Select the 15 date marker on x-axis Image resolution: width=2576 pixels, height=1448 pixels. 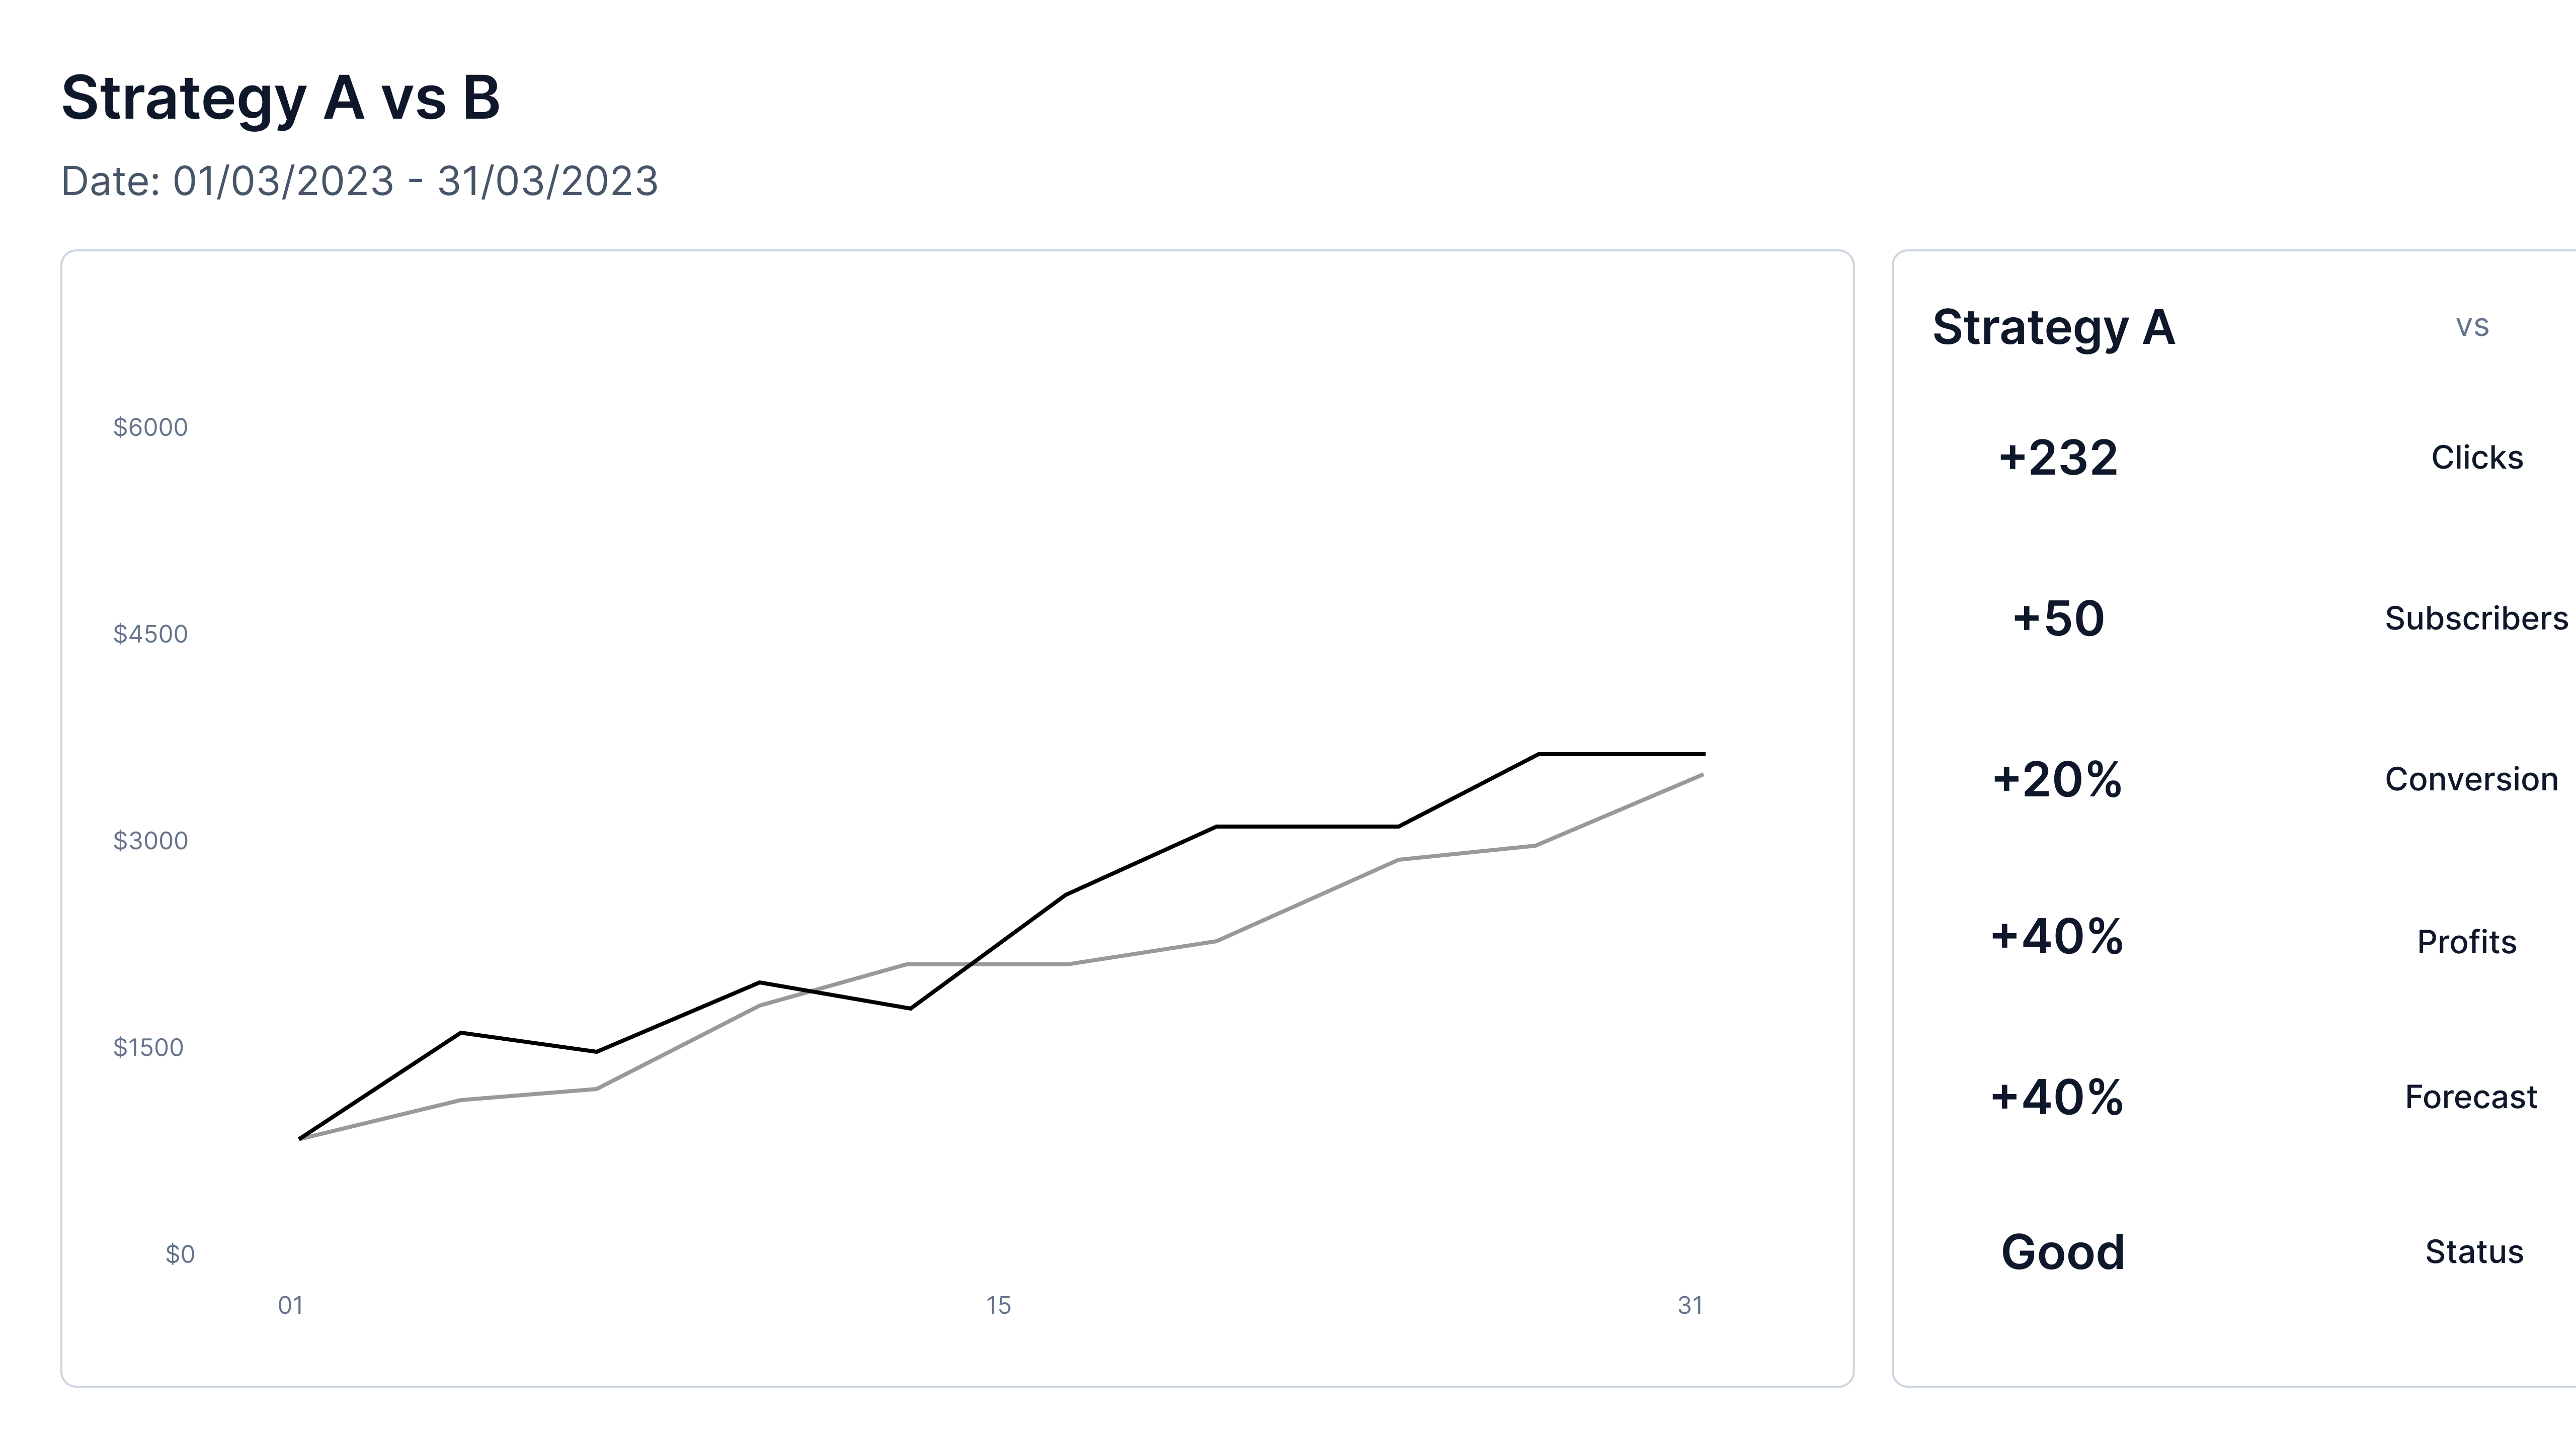point(998,1306)
